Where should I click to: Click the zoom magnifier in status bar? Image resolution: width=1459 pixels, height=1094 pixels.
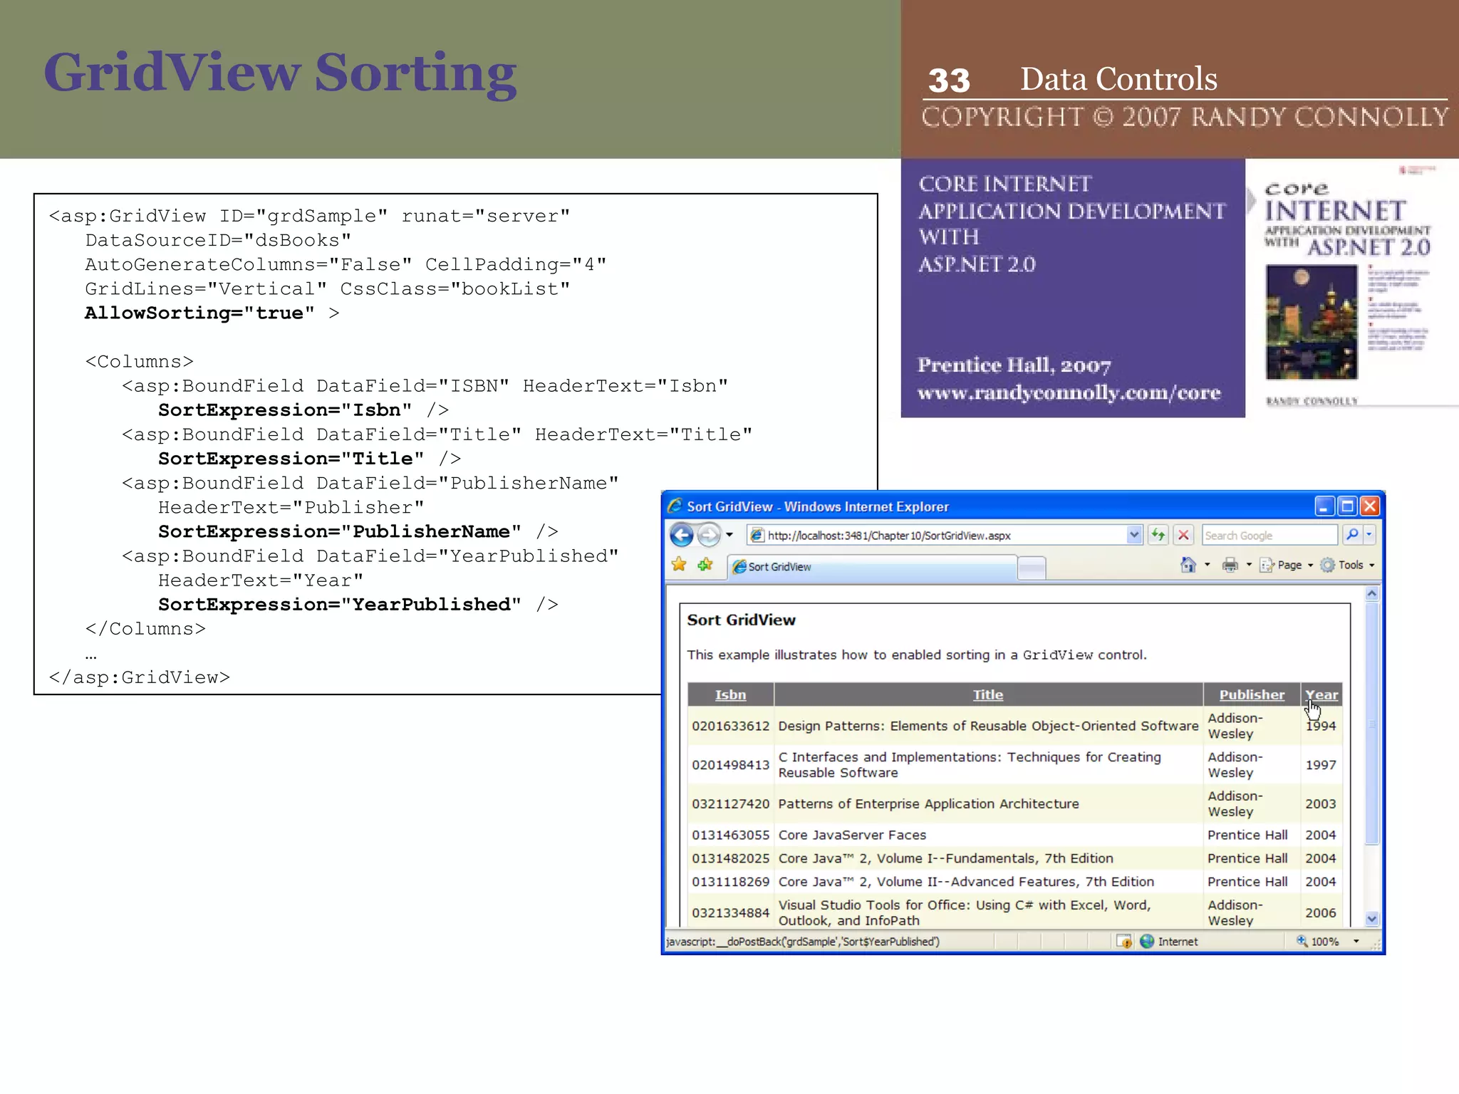pyautogui.click(x=1302, y=942)
